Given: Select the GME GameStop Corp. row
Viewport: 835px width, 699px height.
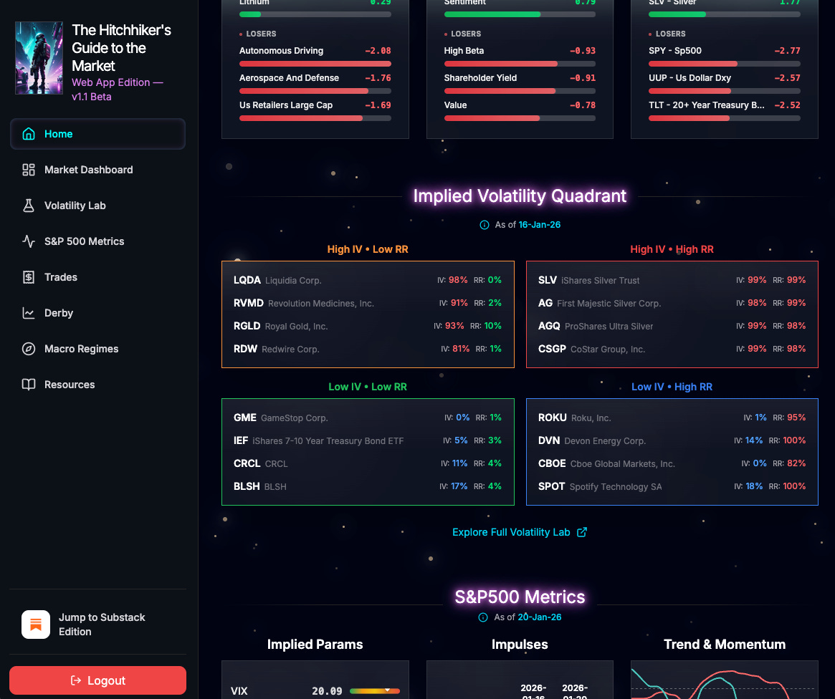Looking at the screenshot, I should click(368, 418).
